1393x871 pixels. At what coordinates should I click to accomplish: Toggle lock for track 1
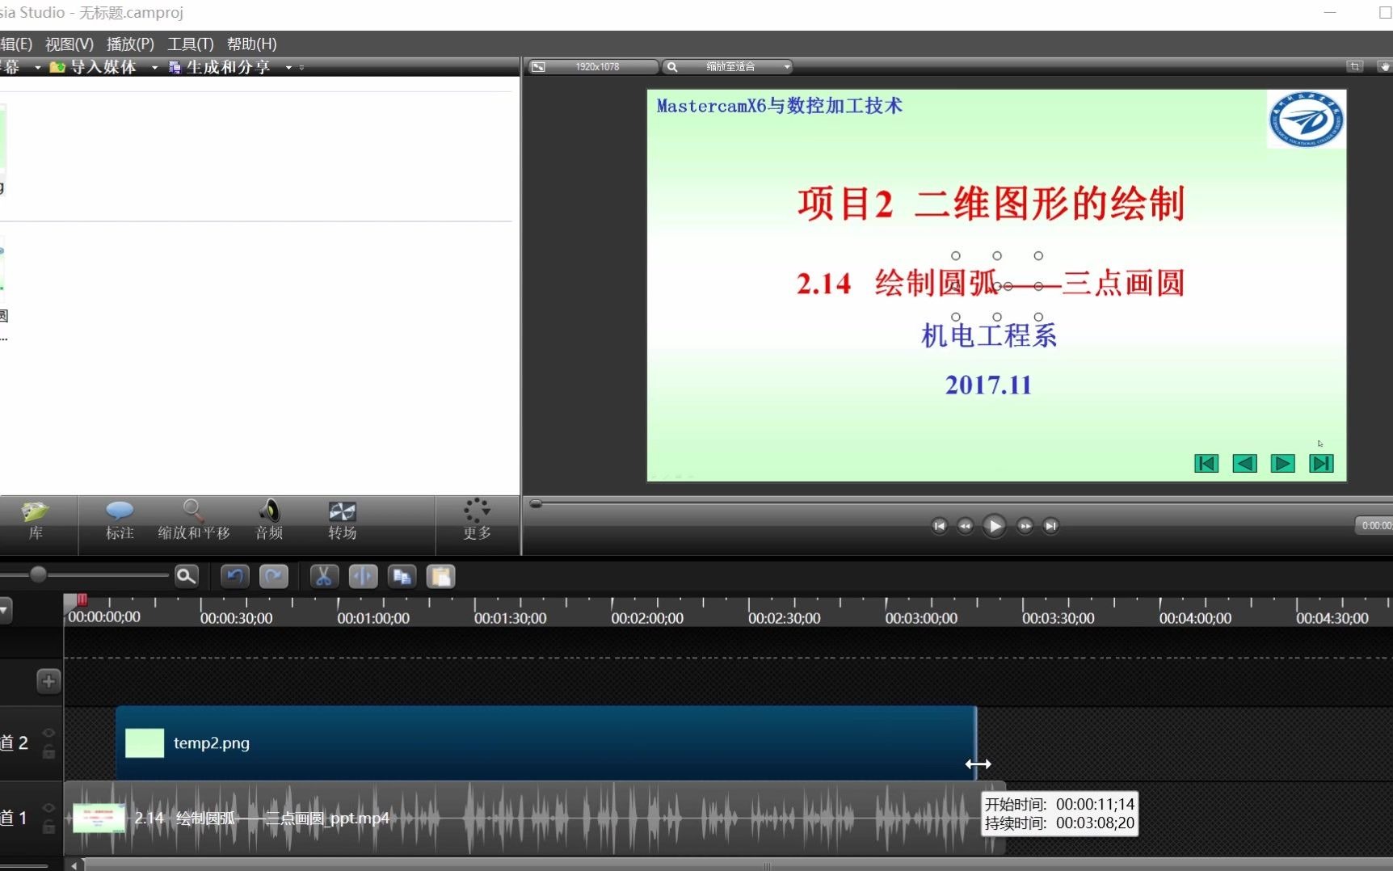(x=48, y=826)
